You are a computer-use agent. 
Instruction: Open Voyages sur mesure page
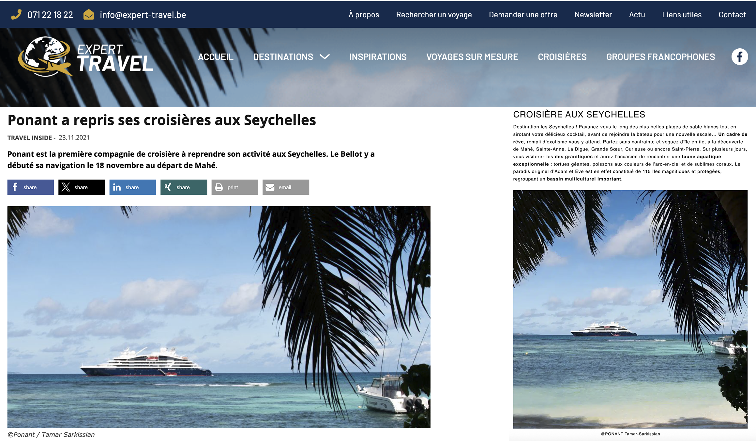(472, 57)
